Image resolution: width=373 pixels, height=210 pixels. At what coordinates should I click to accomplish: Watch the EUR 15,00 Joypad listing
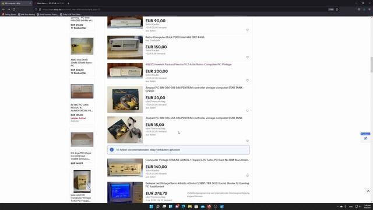click(247, 141)
